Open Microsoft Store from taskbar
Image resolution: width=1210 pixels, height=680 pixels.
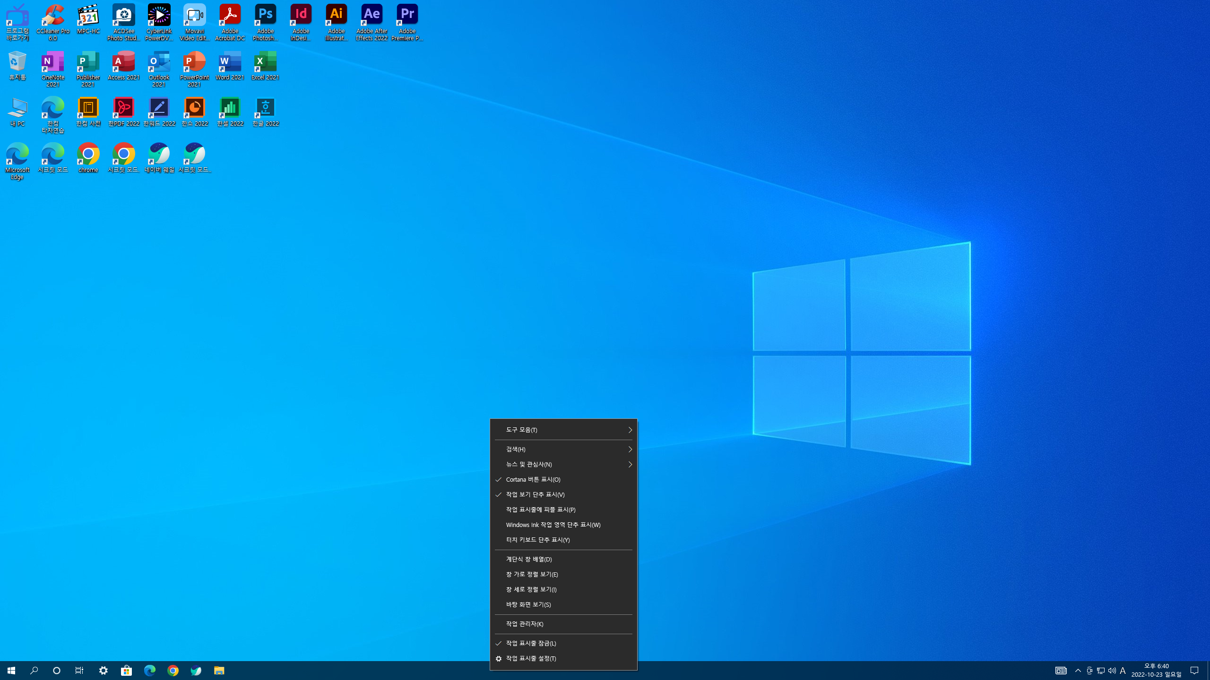click(126, 671)
